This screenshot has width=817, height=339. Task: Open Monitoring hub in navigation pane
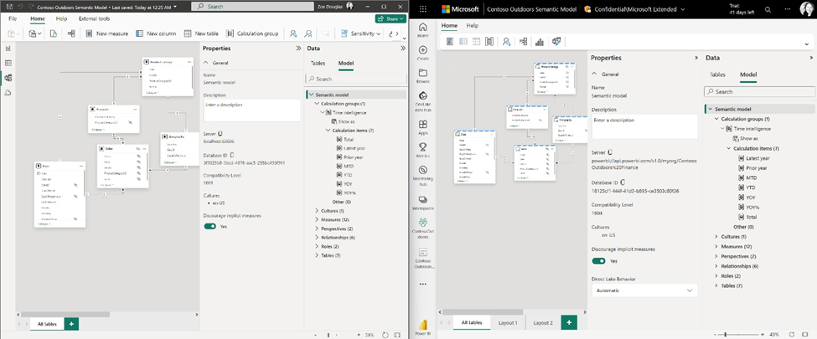click(422, 174)
